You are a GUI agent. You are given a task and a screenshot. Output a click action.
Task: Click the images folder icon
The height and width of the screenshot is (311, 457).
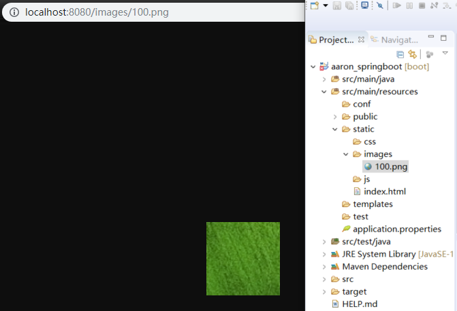point(357,154)
